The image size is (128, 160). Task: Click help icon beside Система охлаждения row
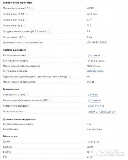point(28,55)
